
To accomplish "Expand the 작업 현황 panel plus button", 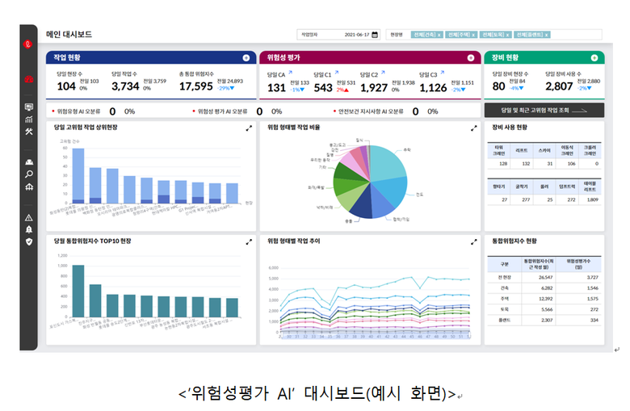I will tap(246, 58).
